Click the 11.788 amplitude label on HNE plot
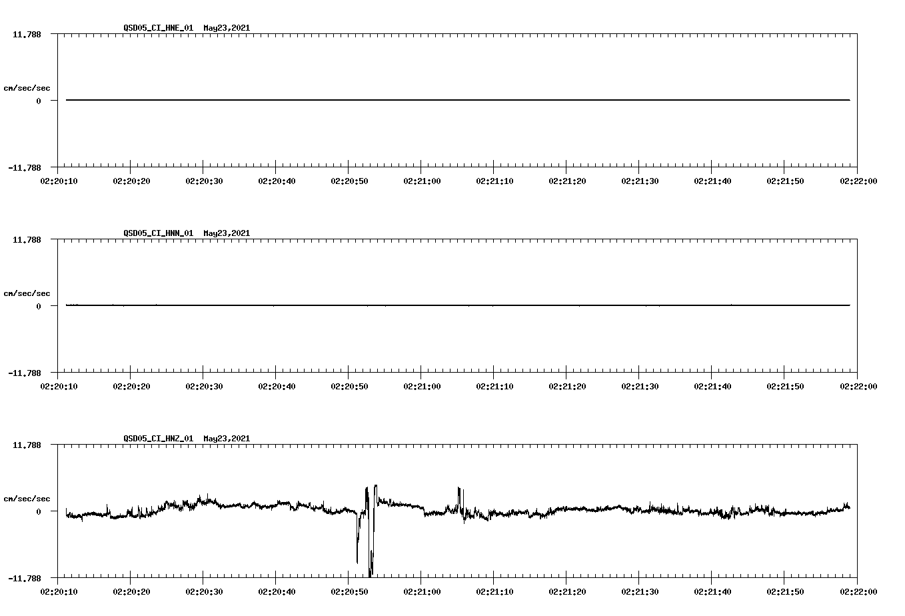 [x=26, y=34]
